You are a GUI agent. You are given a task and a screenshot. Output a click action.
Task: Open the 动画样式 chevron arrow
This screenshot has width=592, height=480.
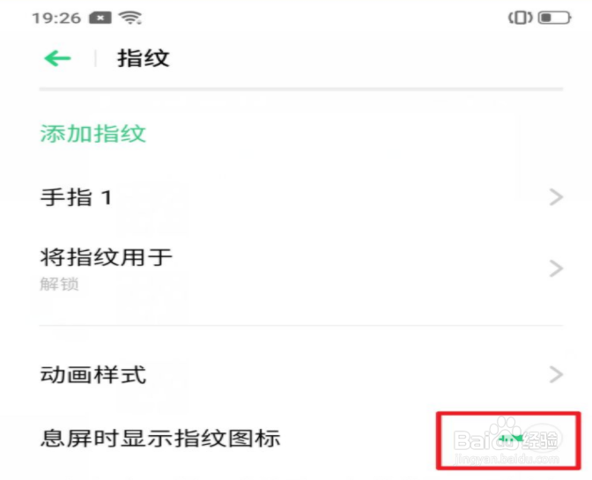(556, 374)
